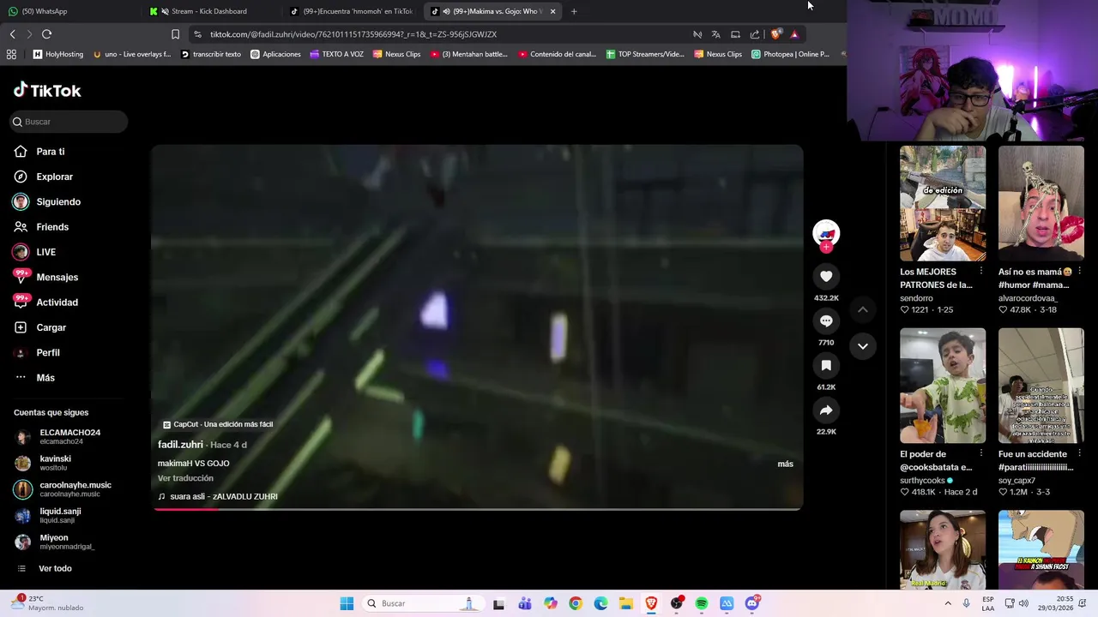
Task: Open the sendorro author link
Action: pyautogui.click(x=916, y=298)
